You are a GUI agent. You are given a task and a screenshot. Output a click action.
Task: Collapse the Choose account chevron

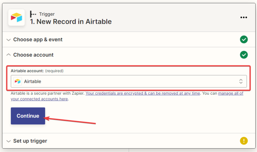[x=9, y=55]
